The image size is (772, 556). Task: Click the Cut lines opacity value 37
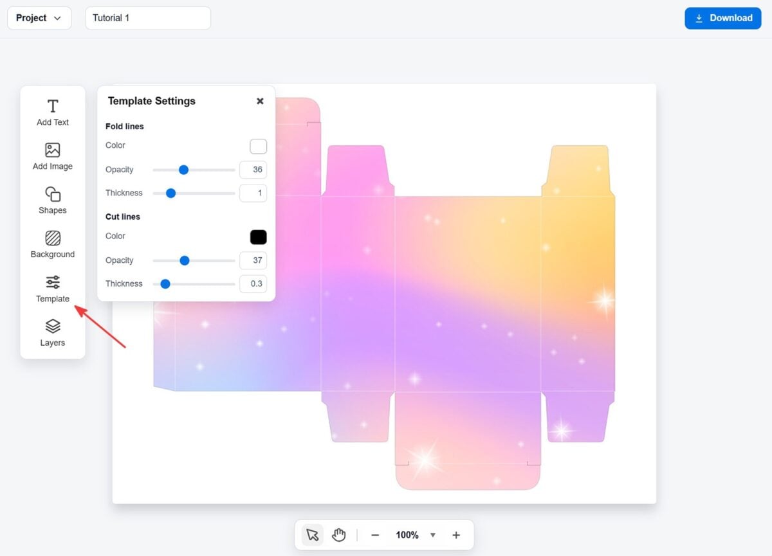tap(253, 260)
